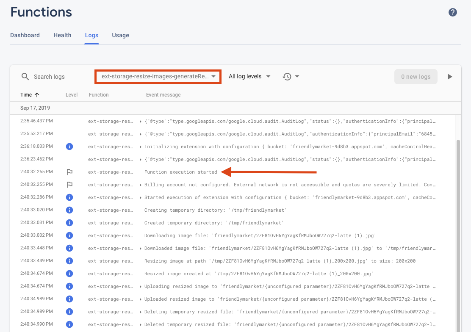Go to the Usage tab
The image size is (471, 332).
click(x=120, y=35)
